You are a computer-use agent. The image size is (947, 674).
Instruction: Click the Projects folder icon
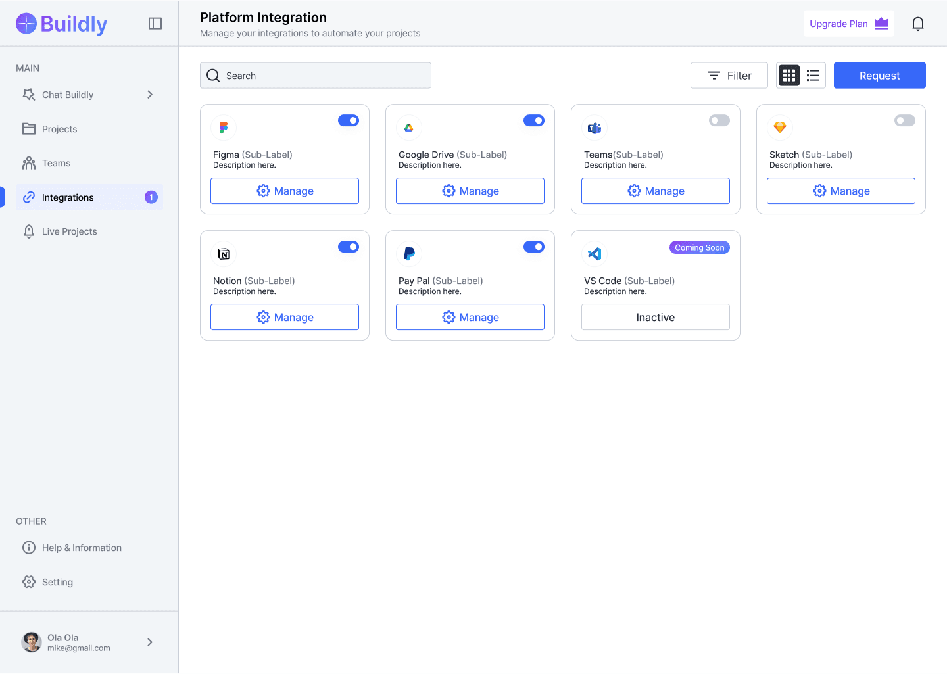tap(29, 129)
